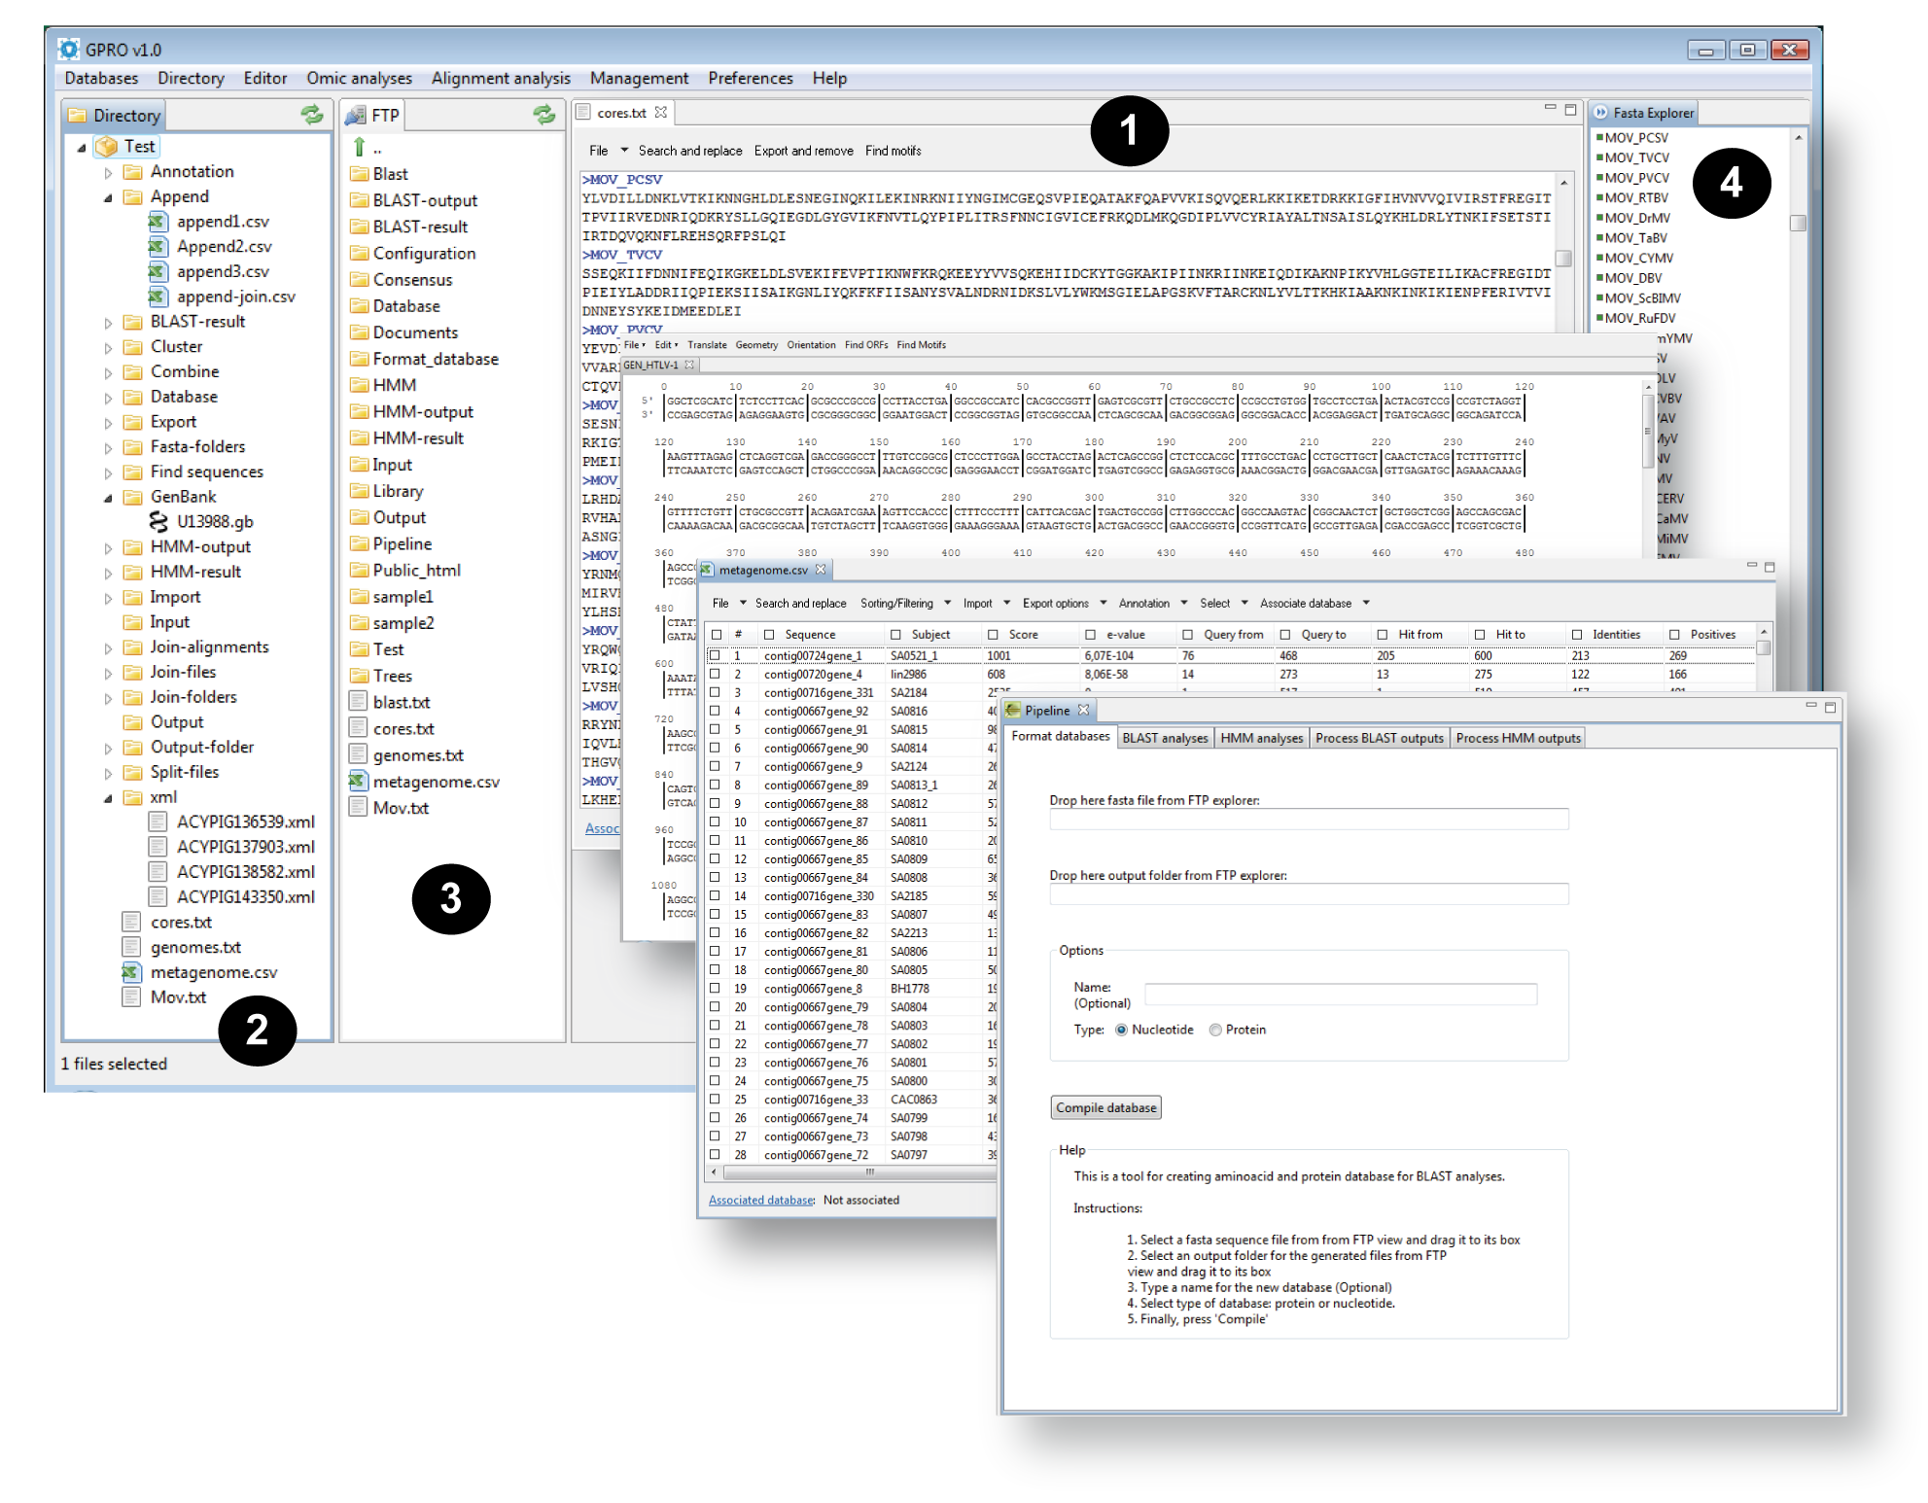
Task: Close the Pipeline tab with X icon
Action: click(x=1084, y=711)
